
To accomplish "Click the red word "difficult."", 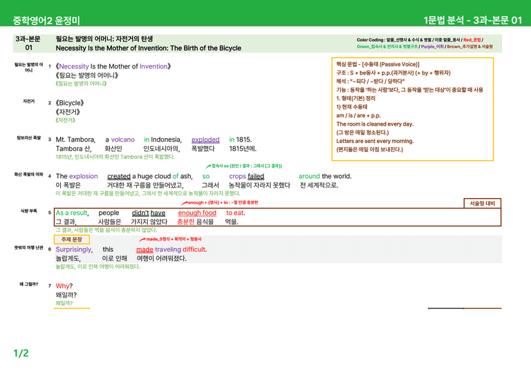I will pyautogui.click(x=195, y=249).
